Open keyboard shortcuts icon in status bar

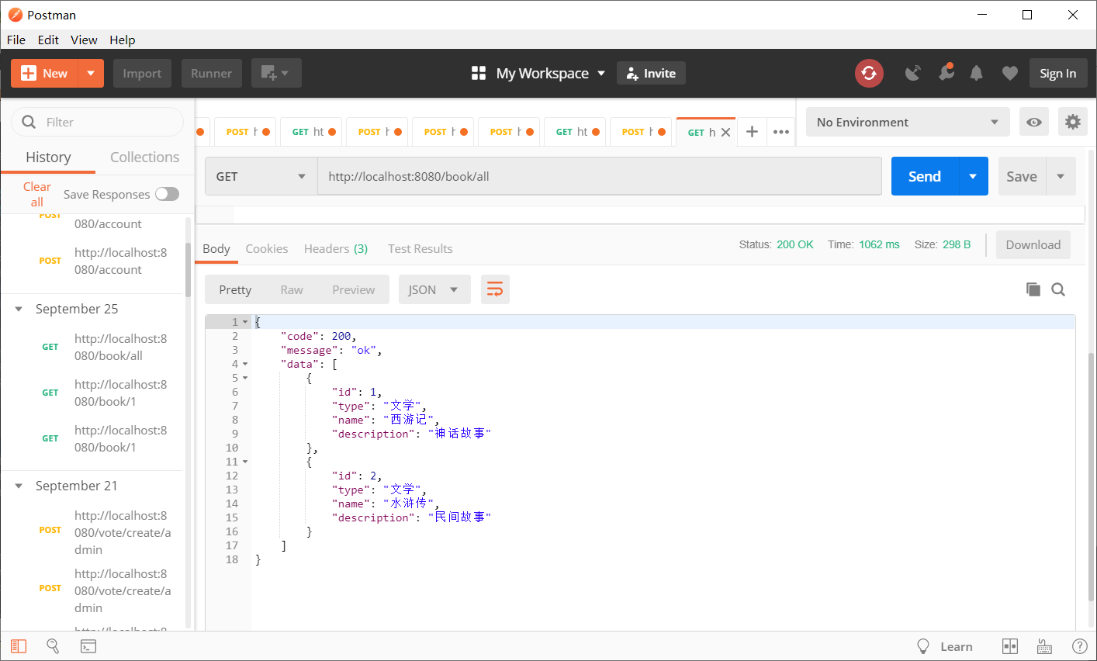click(1044, 646)
